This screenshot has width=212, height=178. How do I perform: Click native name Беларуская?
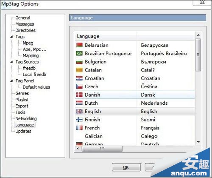[155, 45]
